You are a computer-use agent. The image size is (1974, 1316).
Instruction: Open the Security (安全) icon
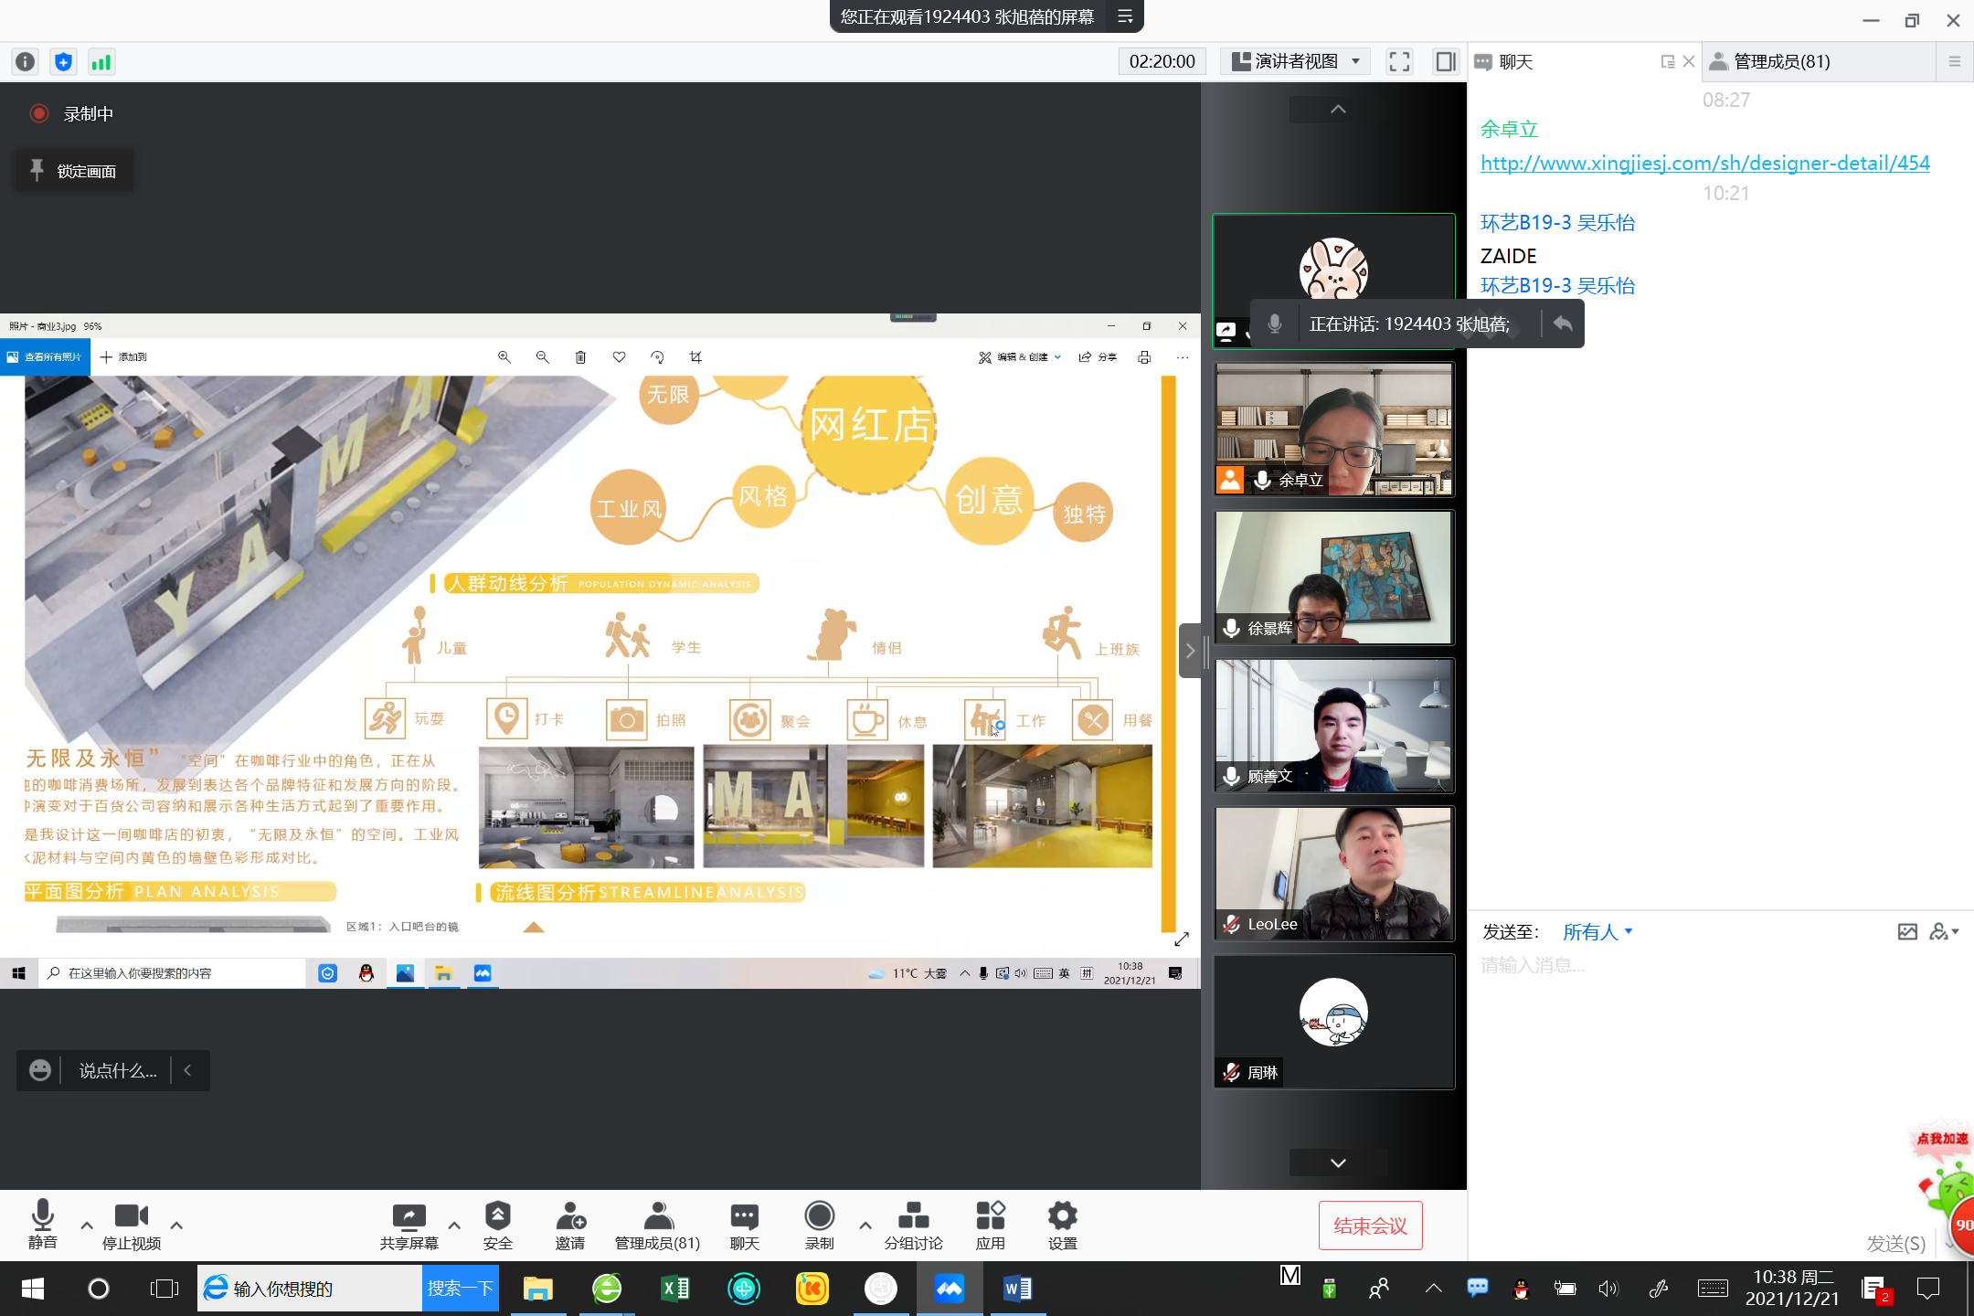pos(497,1225)
